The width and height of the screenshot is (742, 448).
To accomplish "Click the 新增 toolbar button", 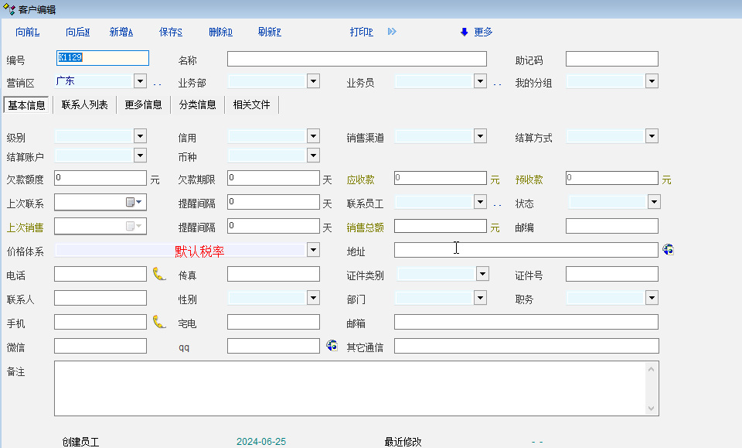I will 121,32.
